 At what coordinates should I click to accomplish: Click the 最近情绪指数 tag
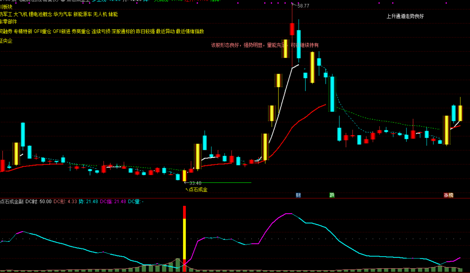tap(190, 32)
